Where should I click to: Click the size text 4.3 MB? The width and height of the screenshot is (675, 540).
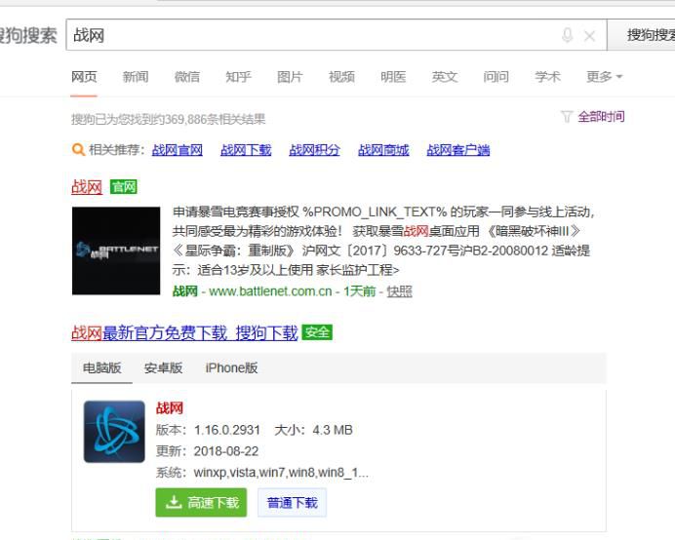pos(333,430)
